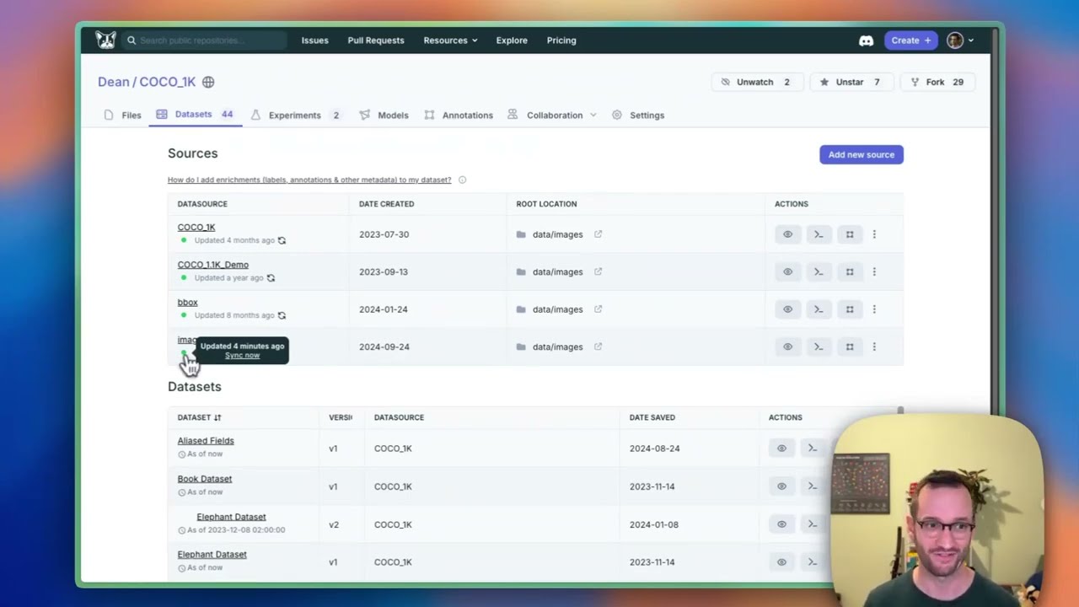The image size is (1079, 607).
Task: Open the Create plus dropdown
Action: point(910,40)
